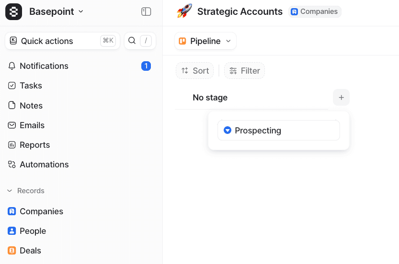Viewport: 399px width, 264px height.
Task: Open the Notes page icon
Action: click(x=12, y=106)
